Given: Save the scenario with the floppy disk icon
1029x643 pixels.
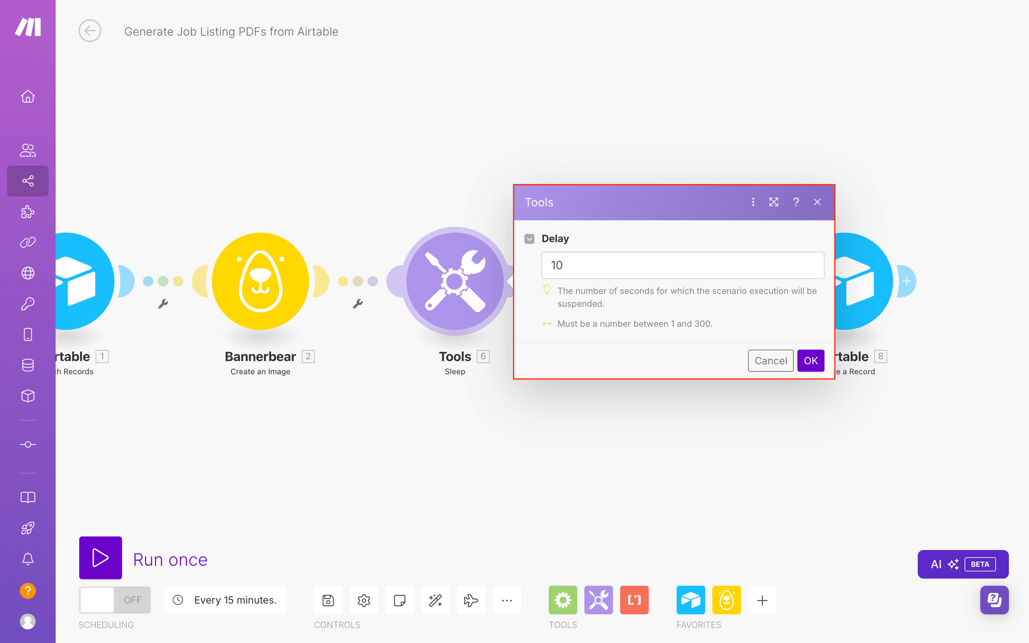Looking at the screenshot, I should click(x=328, y=600).
